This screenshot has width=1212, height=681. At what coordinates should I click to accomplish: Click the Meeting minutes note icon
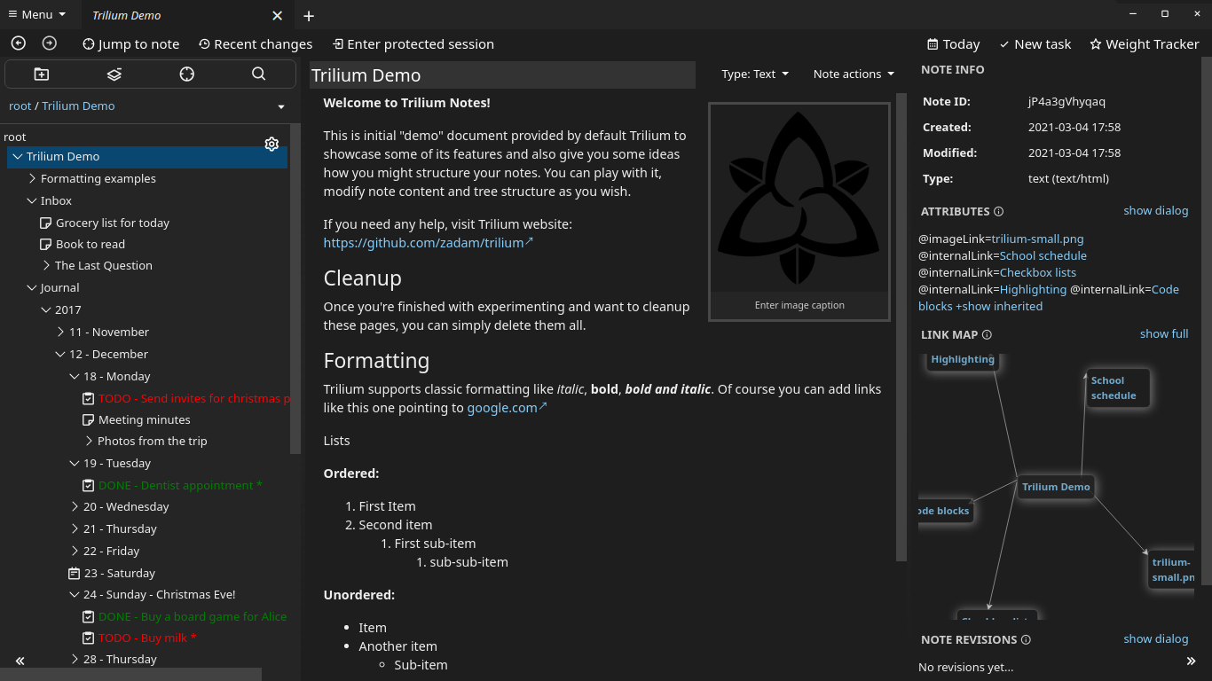(x=88, y=419)
